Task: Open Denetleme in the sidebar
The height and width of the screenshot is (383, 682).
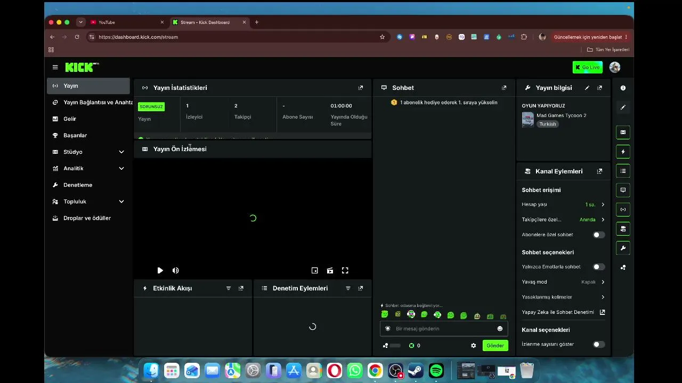Action: pyautogui.click(x=88, y=185)
